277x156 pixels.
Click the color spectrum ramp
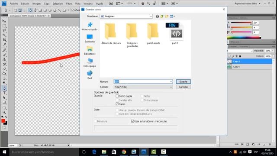click(244, 38)
